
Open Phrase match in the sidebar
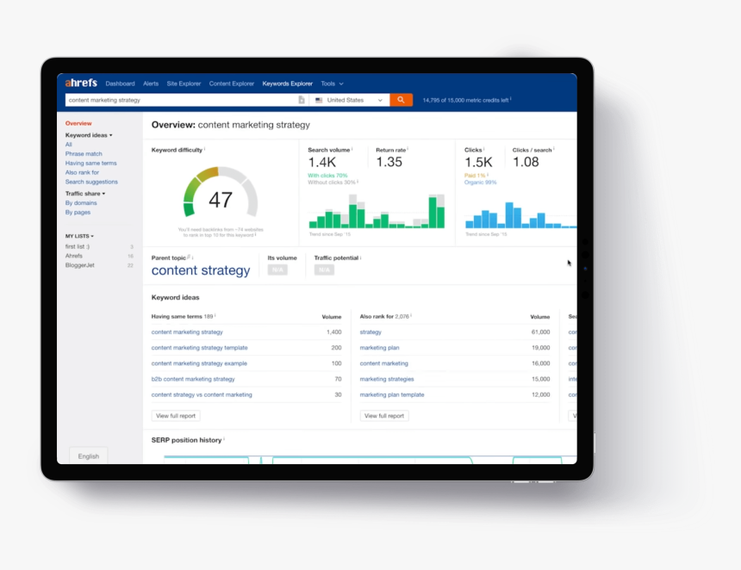coord(84,154)
